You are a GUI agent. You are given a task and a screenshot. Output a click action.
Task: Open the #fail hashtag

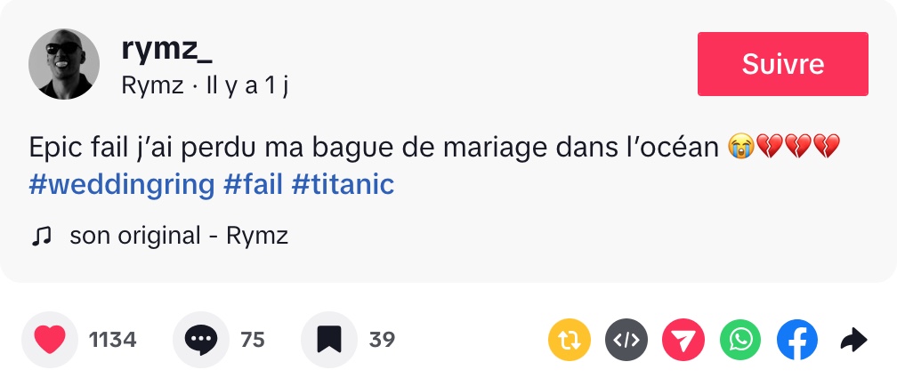(252, 185)
